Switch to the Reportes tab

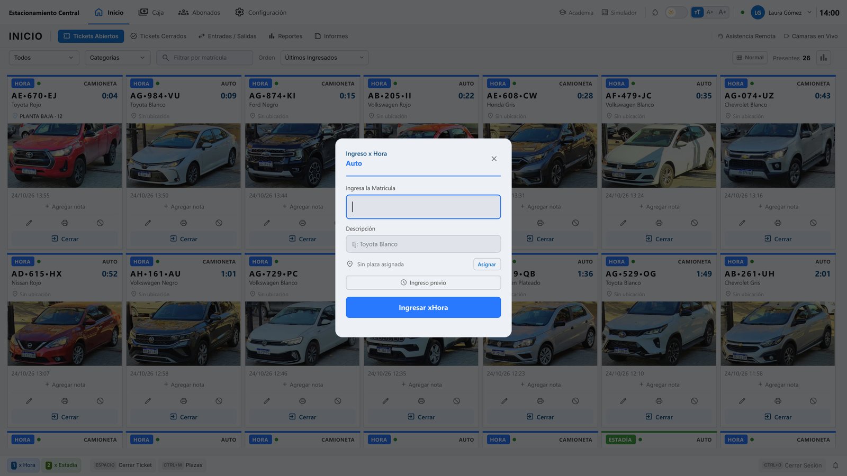(285, 36)
